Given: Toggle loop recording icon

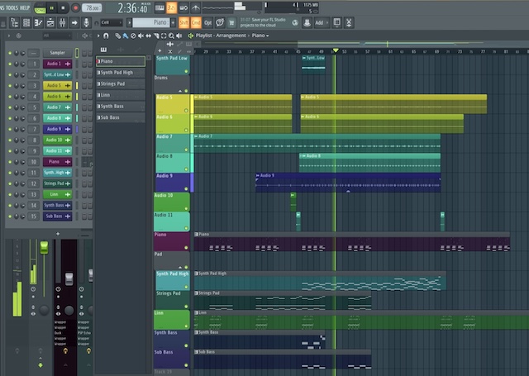Looking at the screenshot, I should point(183,7).
